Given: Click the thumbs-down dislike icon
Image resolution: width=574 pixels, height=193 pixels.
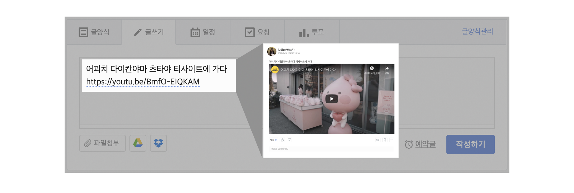Looking at the screenshot, I should pos(289,140).
